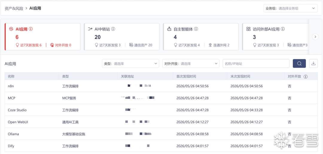The image size is (323, 154).
Task: Click the 连通外网 2 globe icon
Action: (210, 45)
